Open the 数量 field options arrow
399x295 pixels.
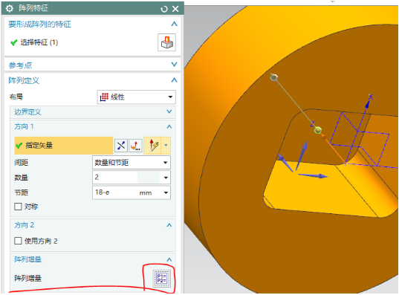click(x=166, y=178)
